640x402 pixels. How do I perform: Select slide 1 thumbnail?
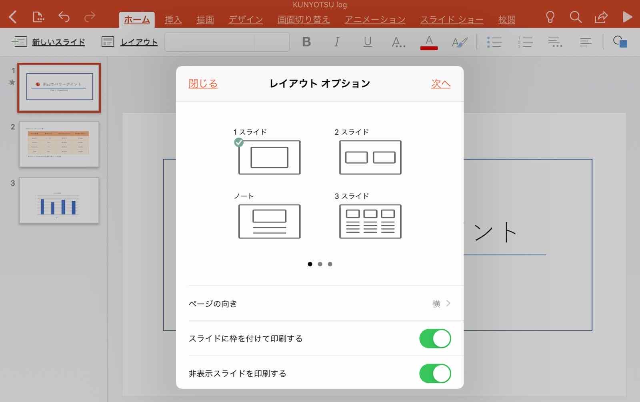(59, 88)
